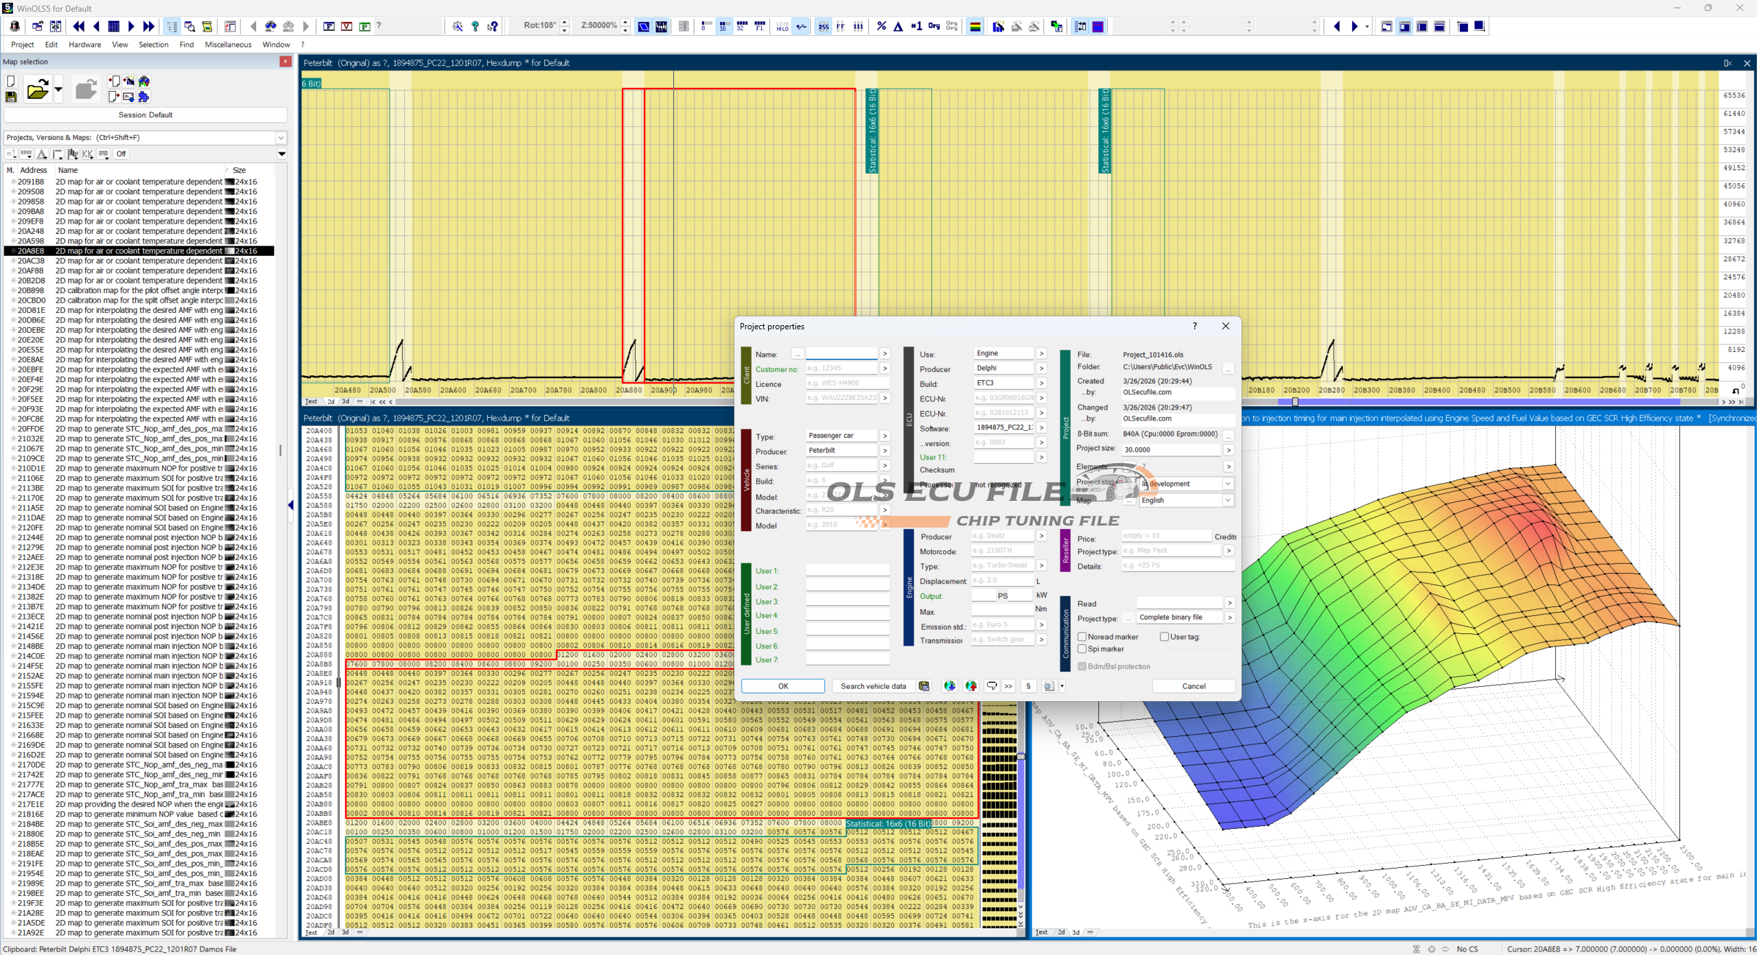Click Search vehicle data button
The image size is (1757, 955).
pyautogui.click(x=872, y=686)
